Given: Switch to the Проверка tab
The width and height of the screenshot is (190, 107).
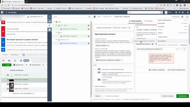Looking at the screenshot, I should [148, 21].
